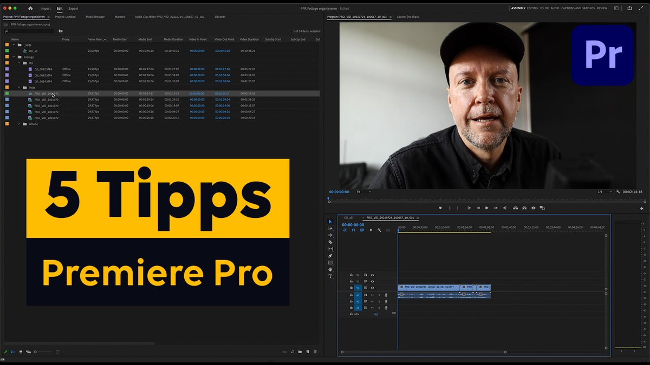The height and width of the screenshot is (365, 650).
Task: Switch to COLOR workspace
Action: tap(544, 8)
